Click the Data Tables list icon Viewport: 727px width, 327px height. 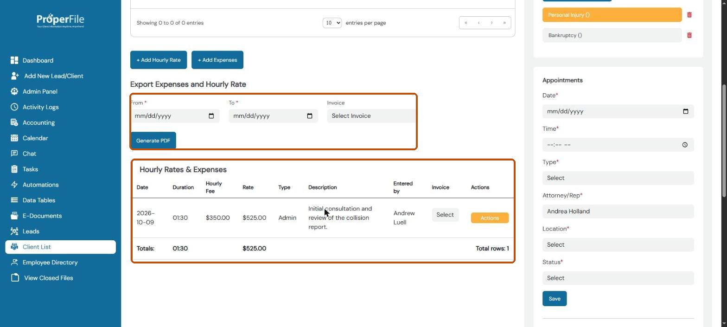[14, 200]
